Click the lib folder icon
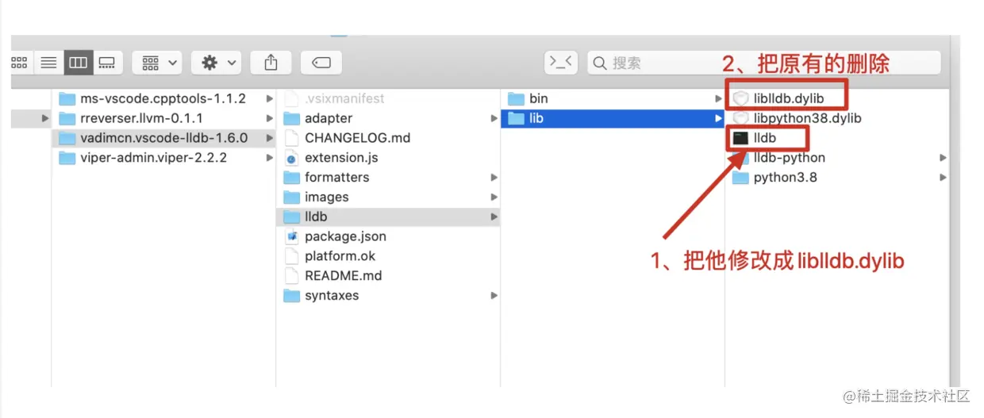984x418 pixels. click(x=516, y=118)
